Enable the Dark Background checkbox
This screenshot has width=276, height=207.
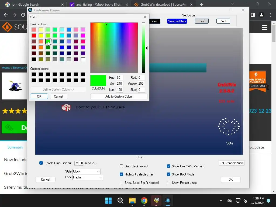[x=121, y=166]
